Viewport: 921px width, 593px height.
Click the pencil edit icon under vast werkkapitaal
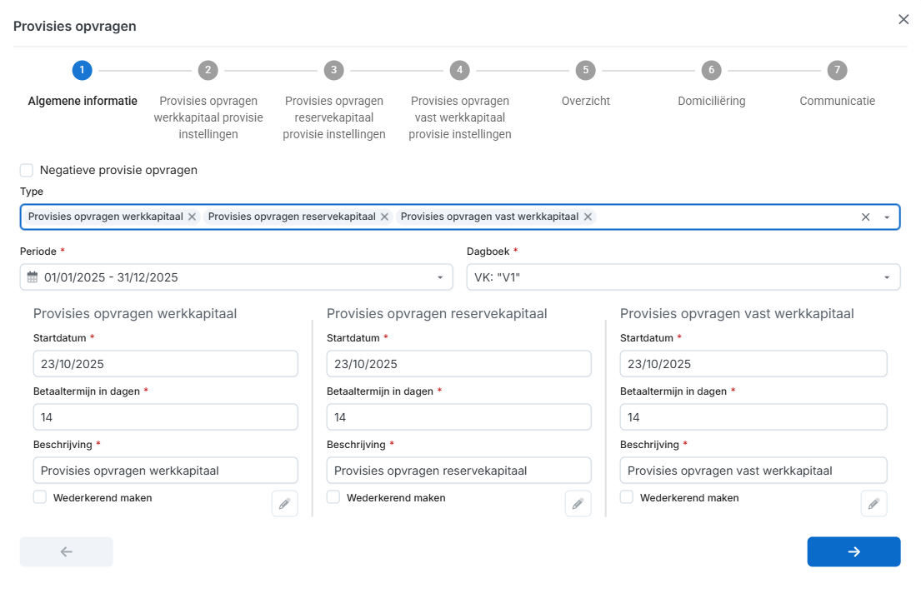(873, 504)
